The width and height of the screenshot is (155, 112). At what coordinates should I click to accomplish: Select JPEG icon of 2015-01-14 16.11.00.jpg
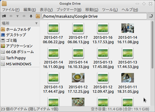coord(53,53)
